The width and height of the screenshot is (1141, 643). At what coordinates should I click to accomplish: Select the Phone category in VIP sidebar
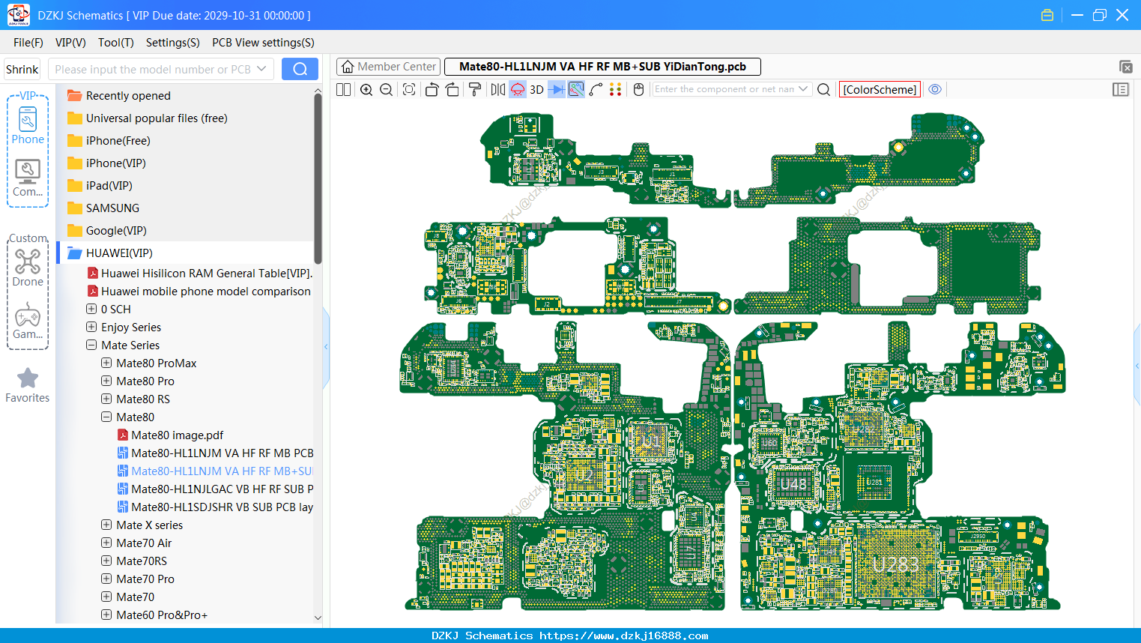[28, 125]
